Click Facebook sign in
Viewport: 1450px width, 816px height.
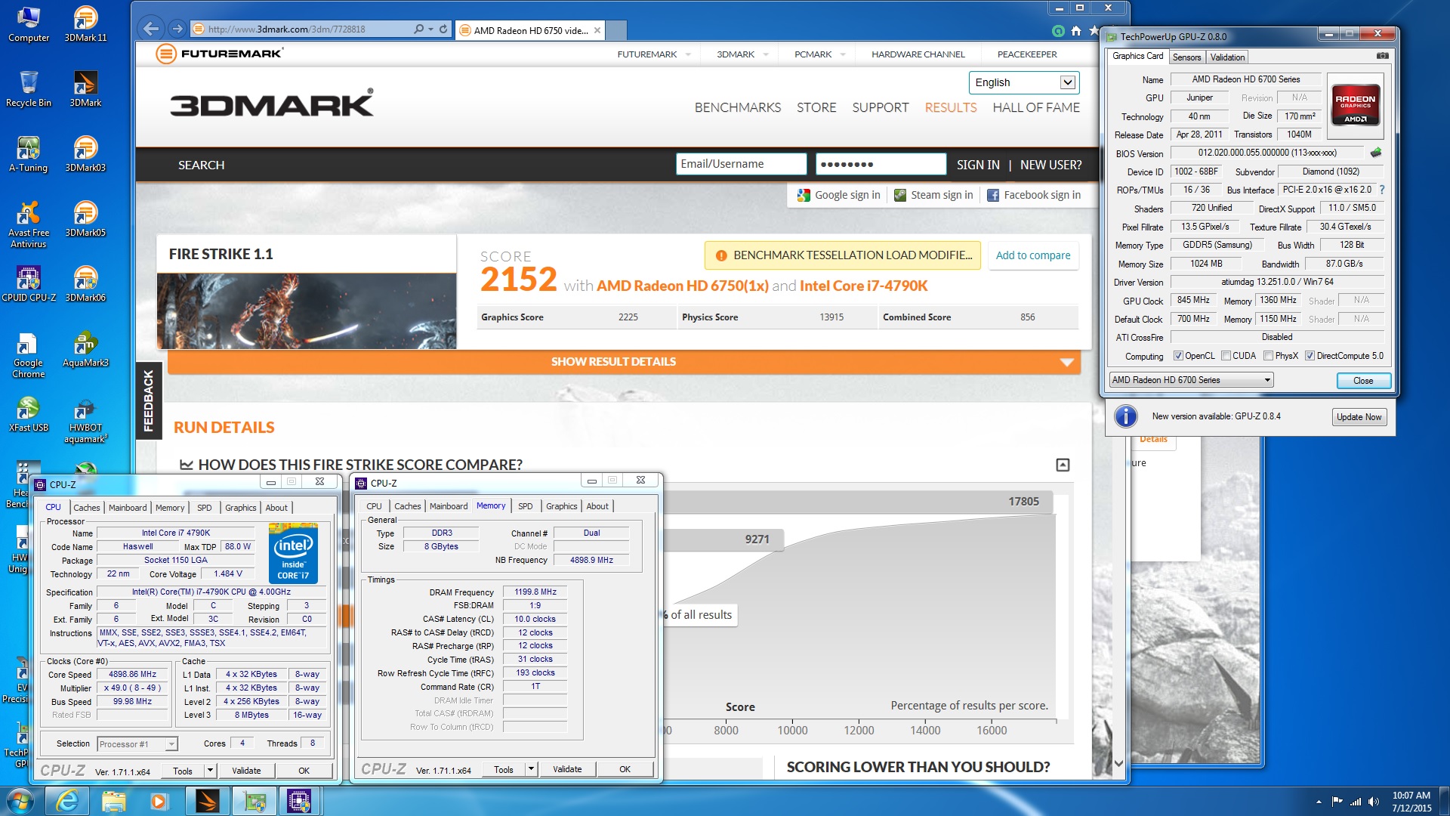tap(1033, 195)
